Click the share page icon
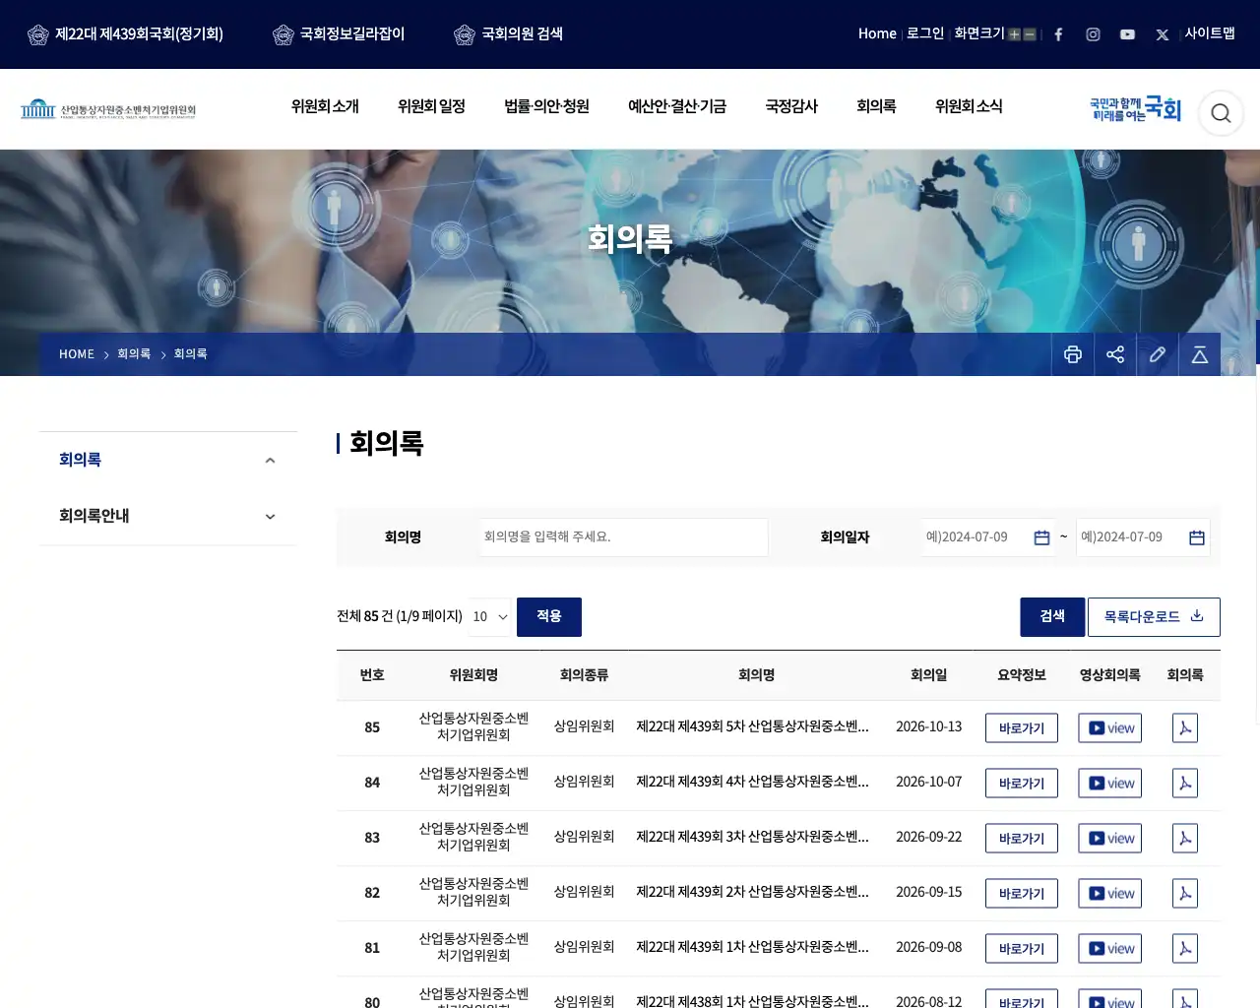 coord(1115,354)
